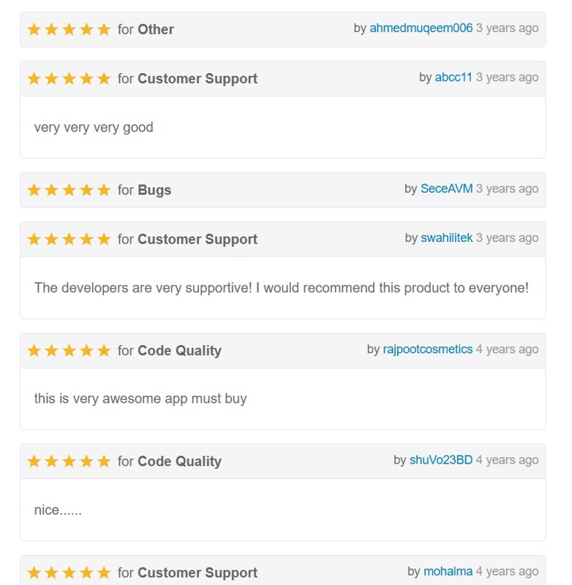Go to swahilitek's profile page

coord(446,238)
